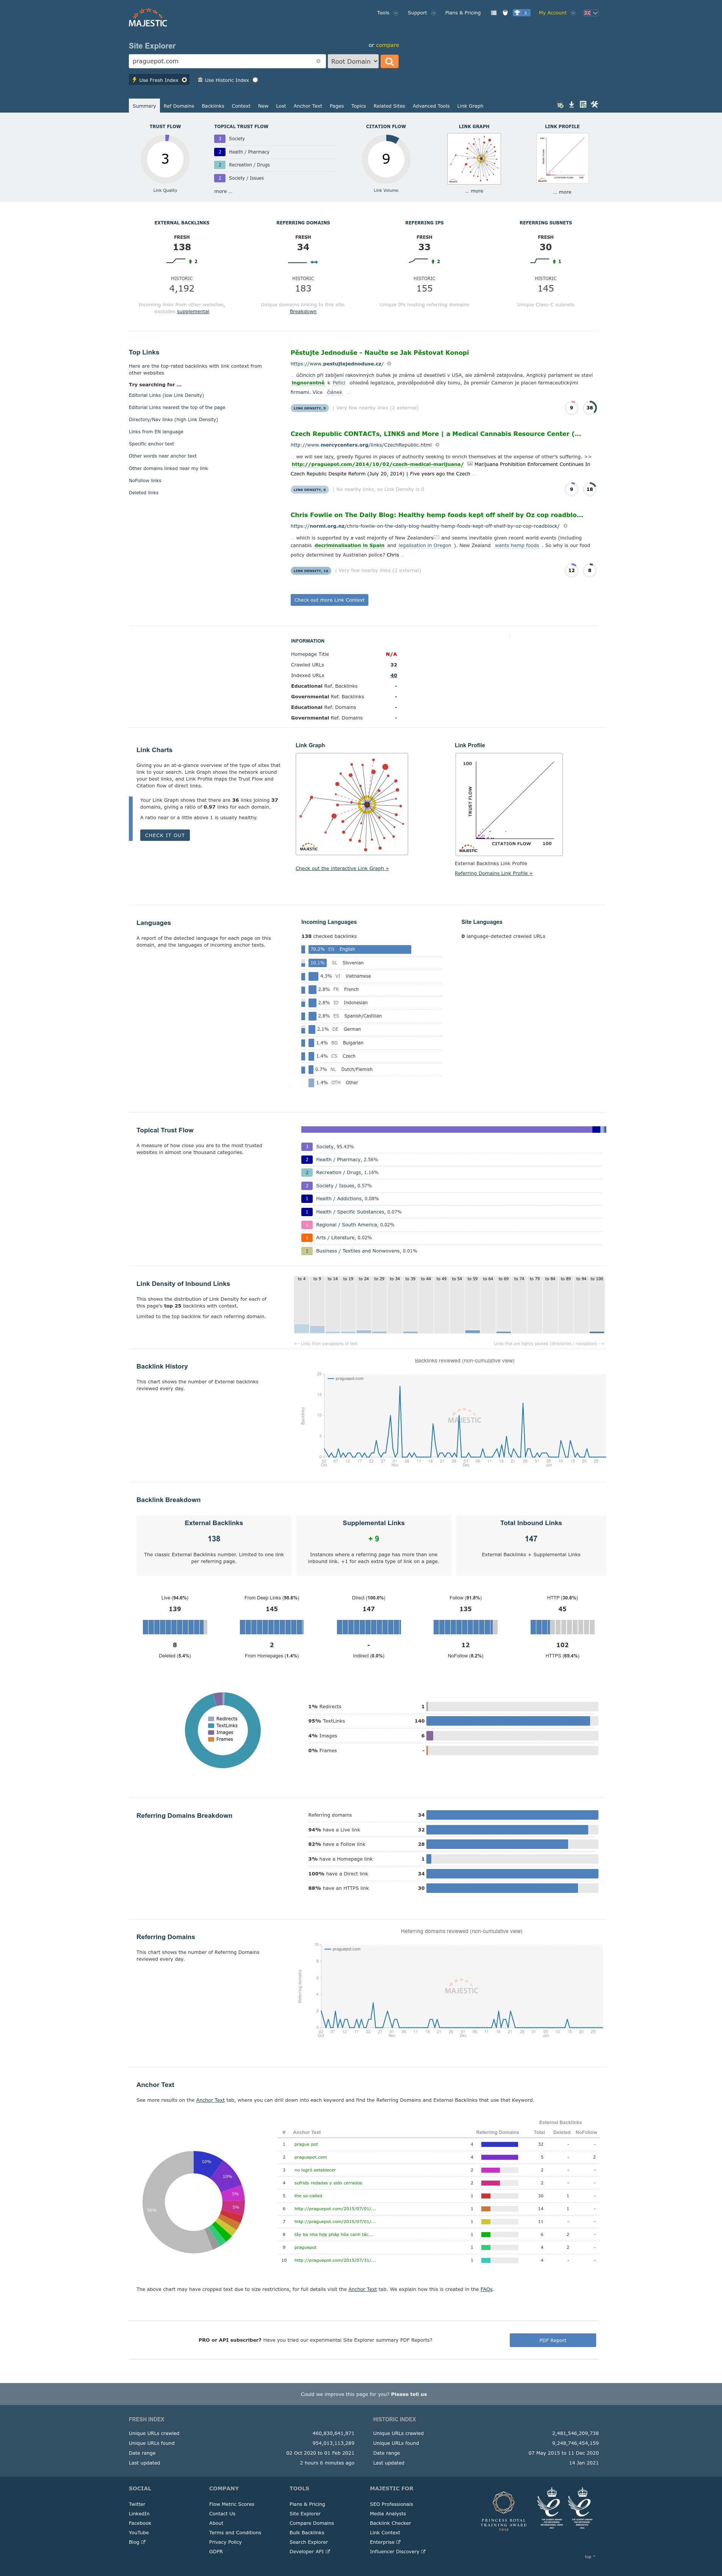The height and width of the screenshot is (2576, 722).
Task: Open the bucket icon in top navigation
Action: point(505,13)
